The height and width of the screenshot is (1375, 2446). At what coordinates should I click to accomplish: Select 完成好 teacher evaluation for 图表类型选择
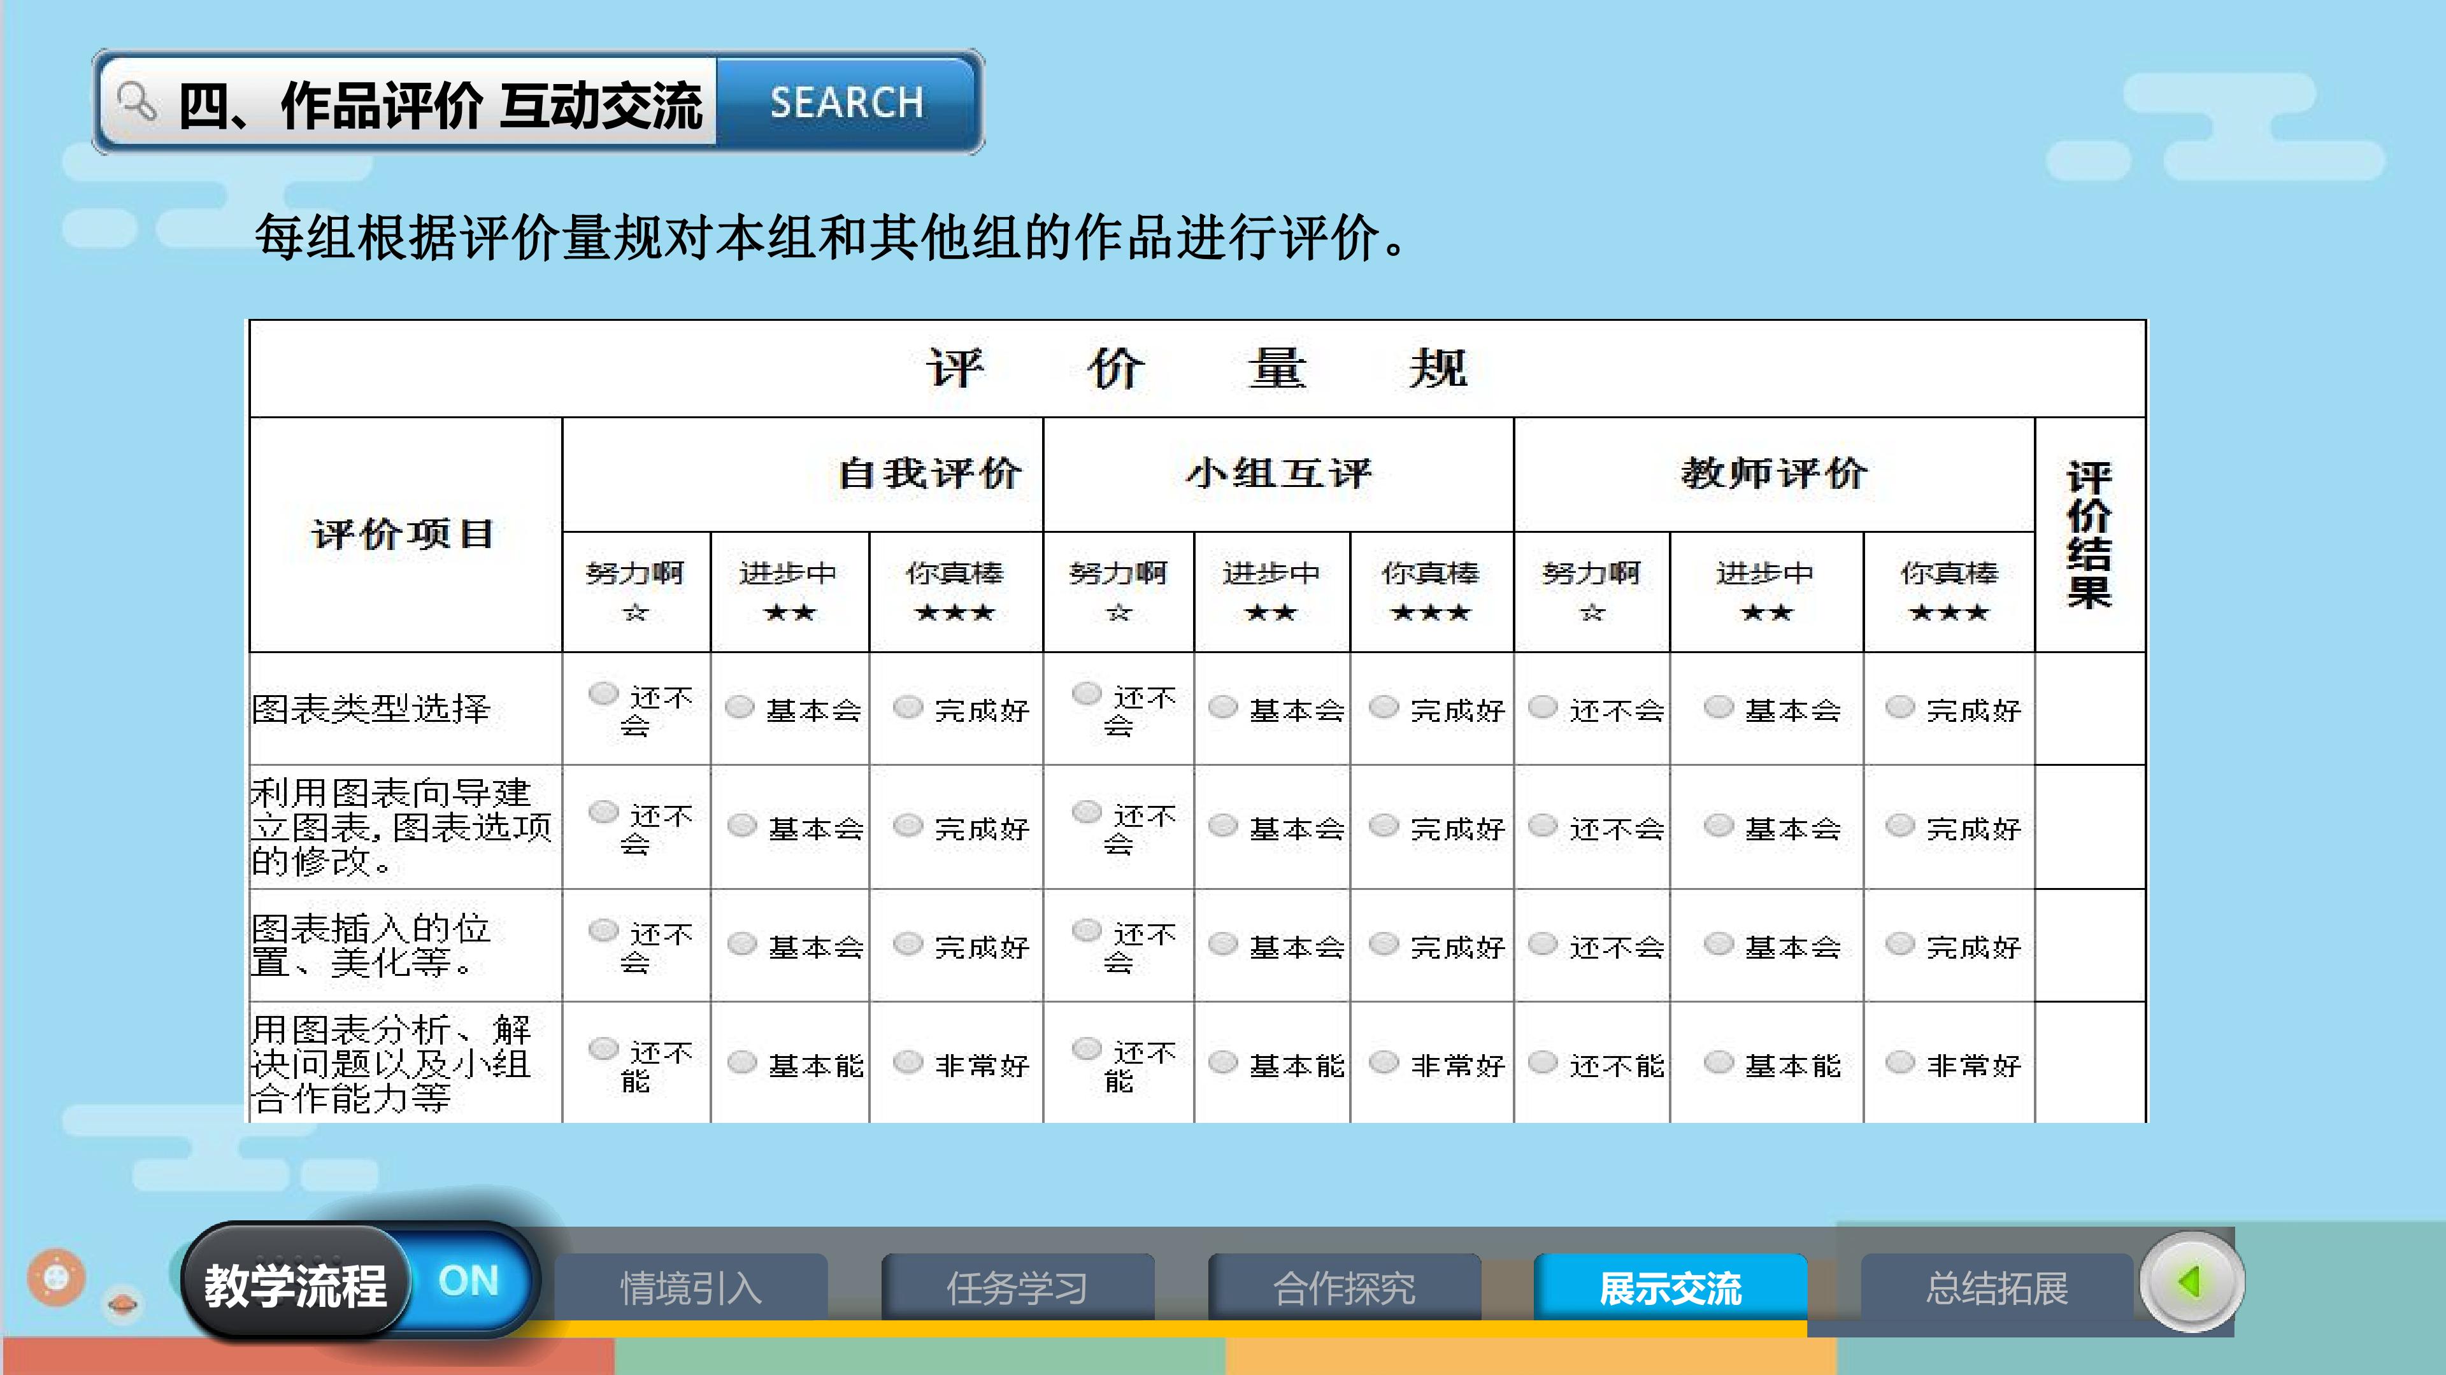tap(1899, 708)
